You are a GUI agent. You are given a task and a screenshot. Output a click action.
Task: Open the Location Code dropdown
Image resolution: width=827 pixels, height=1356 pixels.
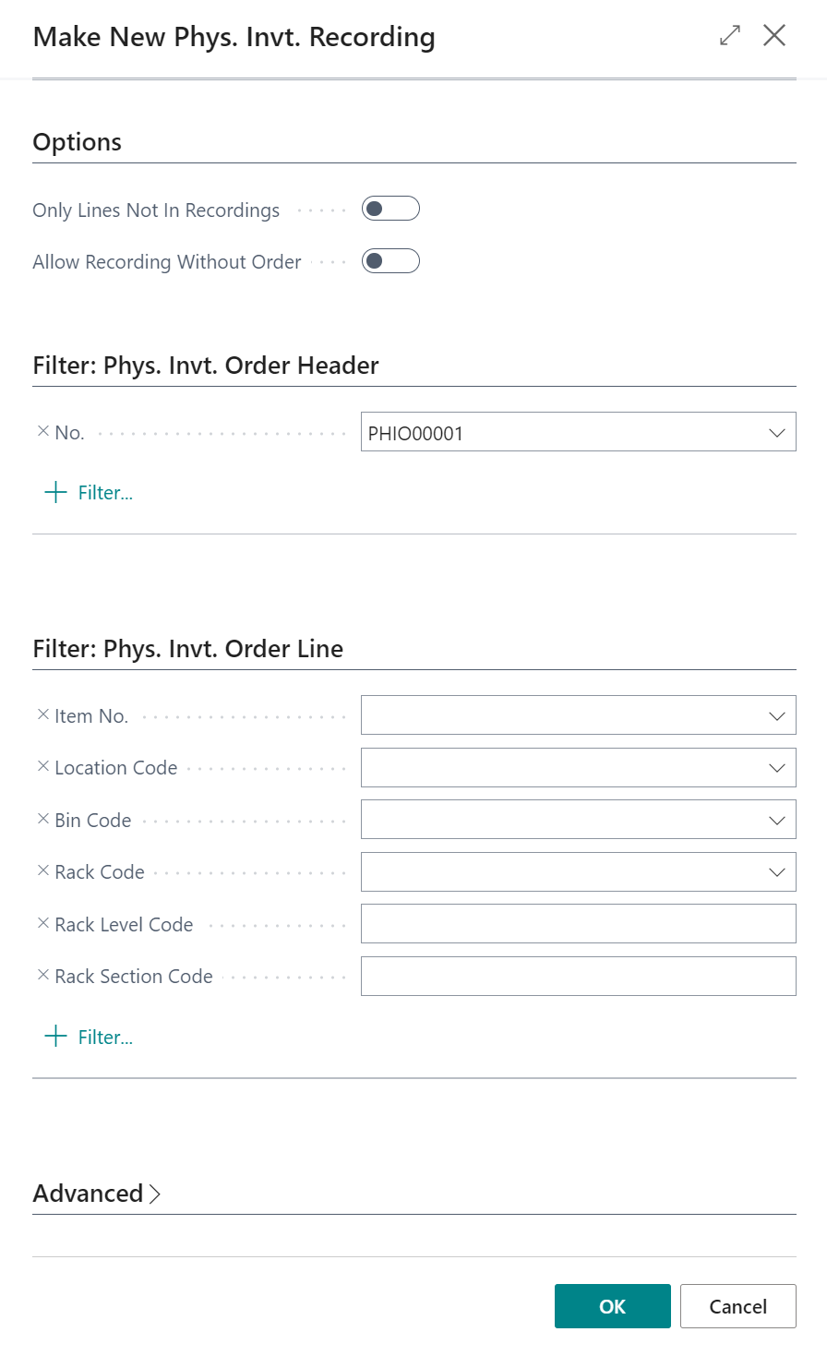[778, 767]
